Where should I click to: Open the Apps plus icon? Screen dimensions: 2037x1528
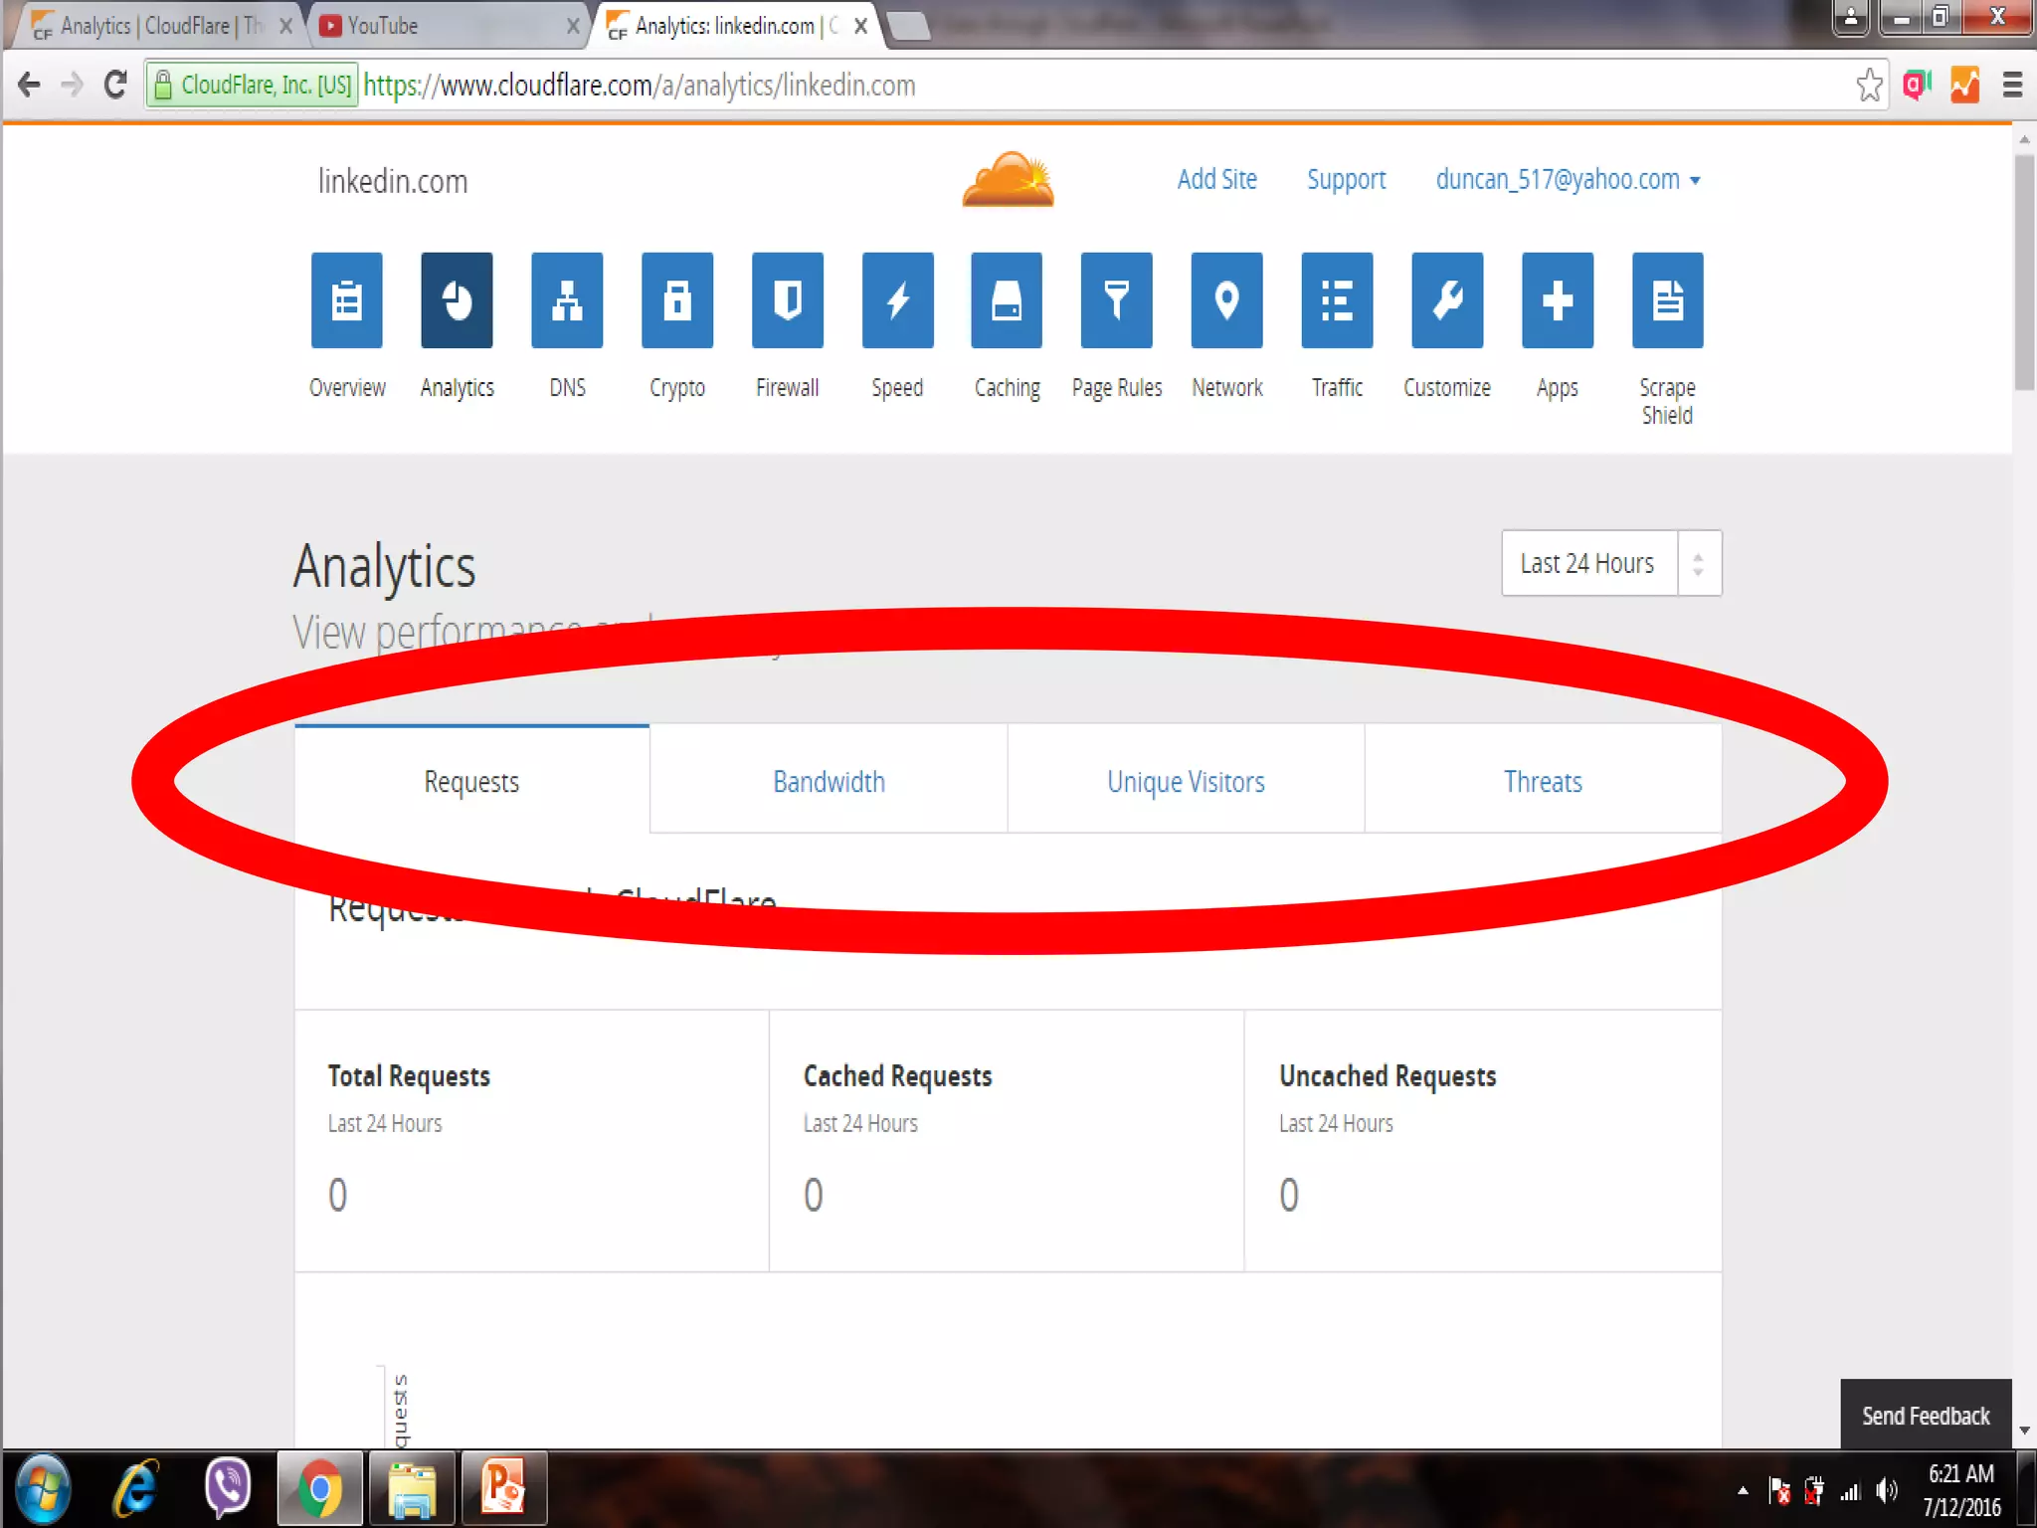pos(1557,300)
